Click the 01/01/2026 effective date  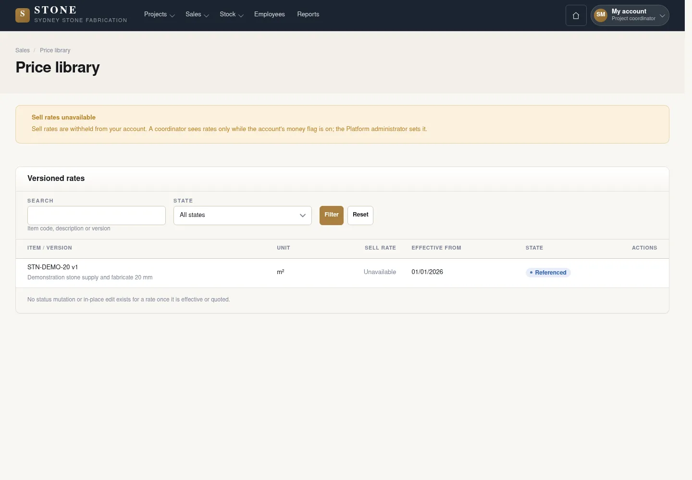[427, 272]
